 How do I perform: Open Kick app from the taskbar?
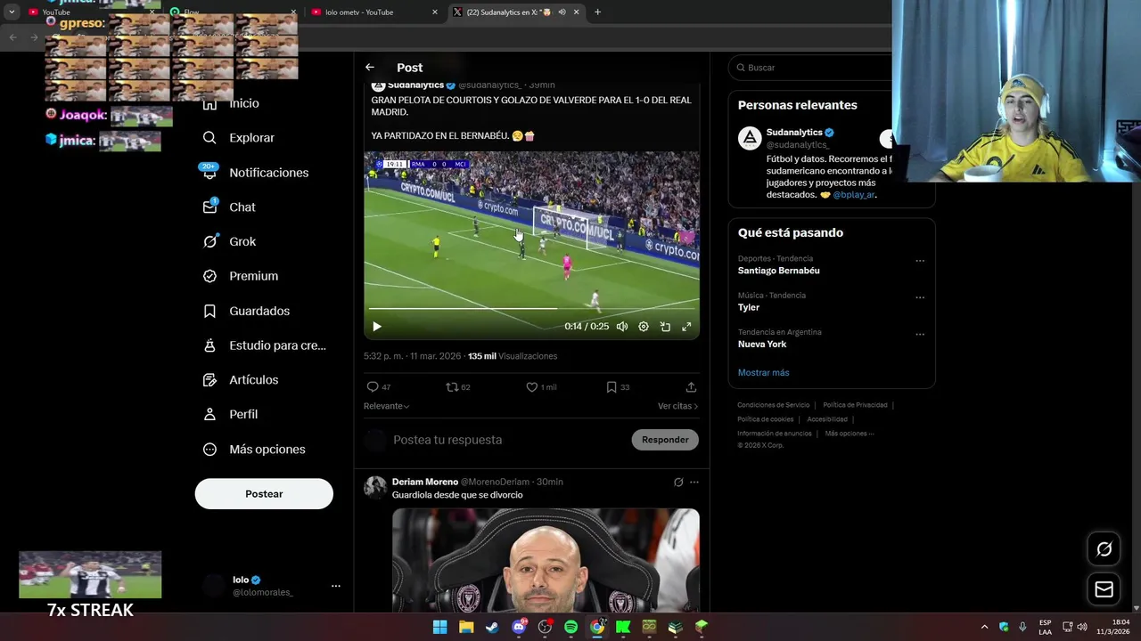623,627
